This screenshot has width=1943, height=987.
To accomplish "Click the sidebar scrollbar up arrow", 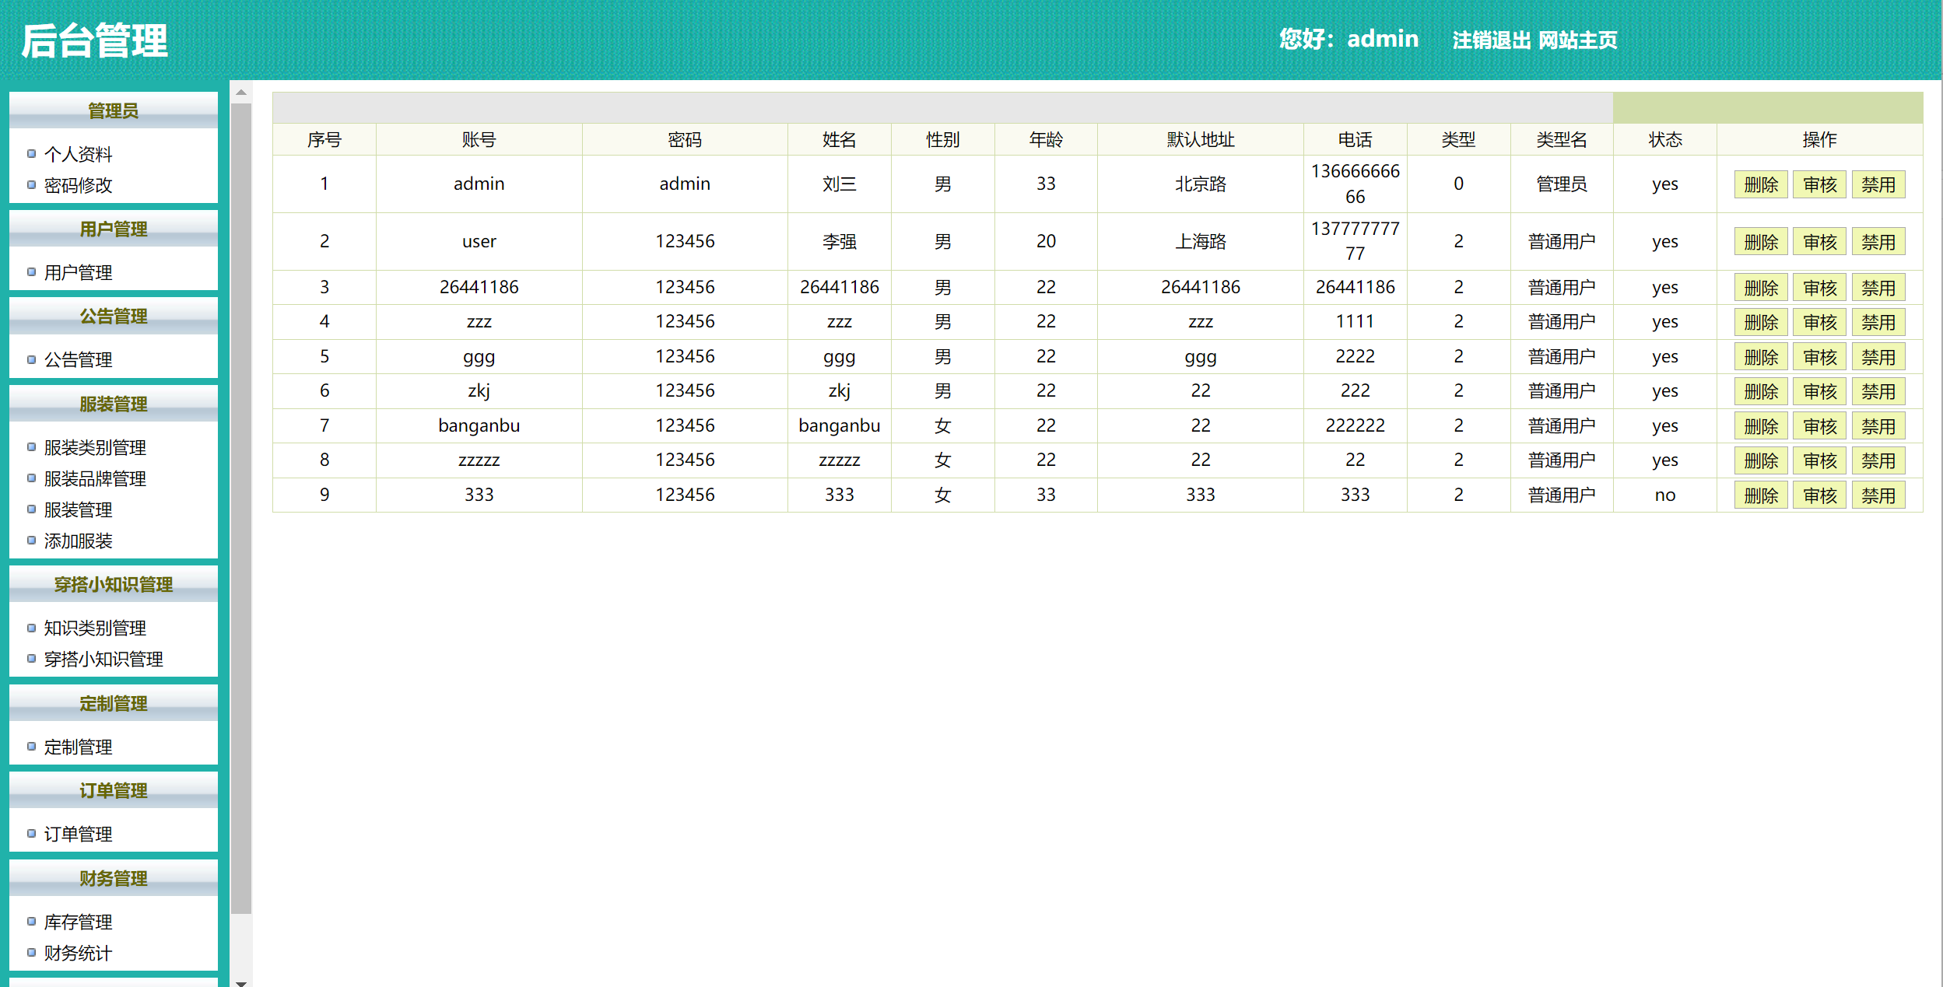I will (x=241, y=93).
